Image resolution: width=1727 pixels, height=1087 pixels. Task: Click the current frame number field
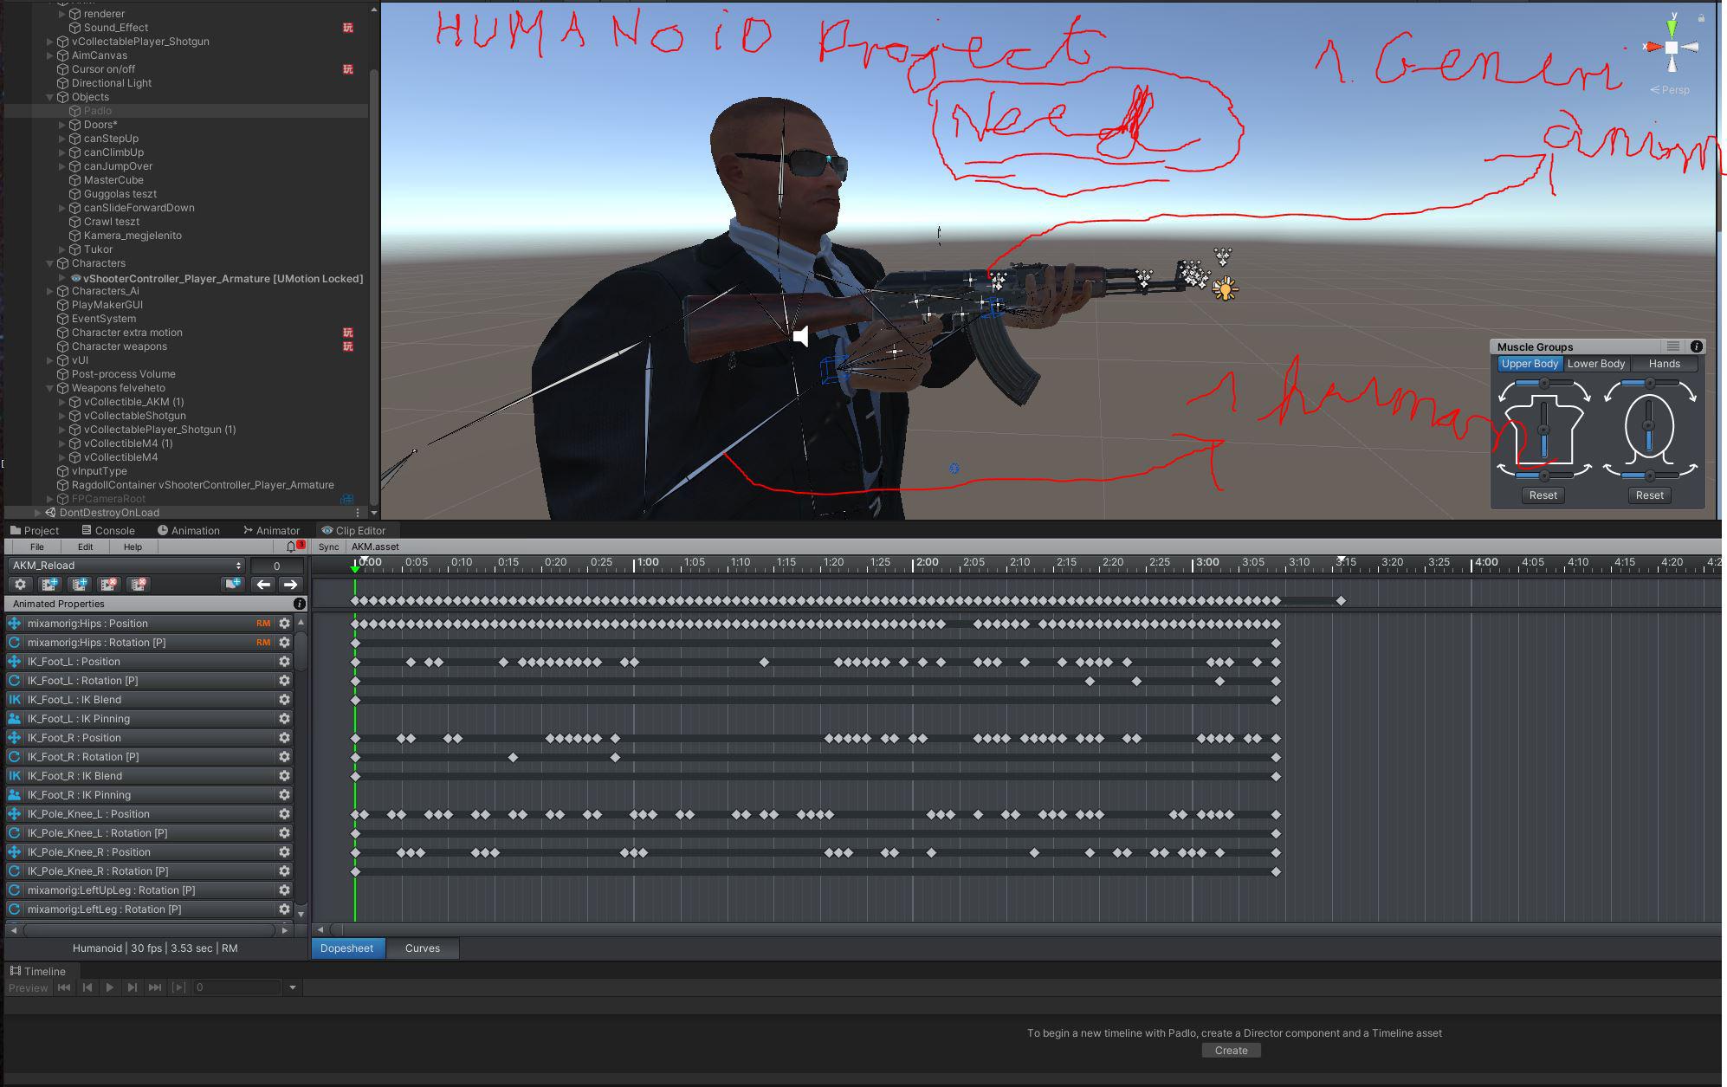pyautogui.click(x=276, y=566)
